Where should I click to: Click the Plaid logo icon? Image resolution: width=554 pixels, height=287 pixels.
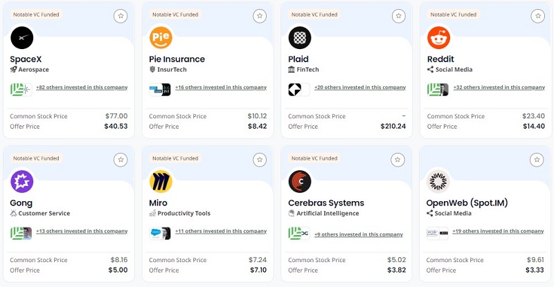point(300,37)
